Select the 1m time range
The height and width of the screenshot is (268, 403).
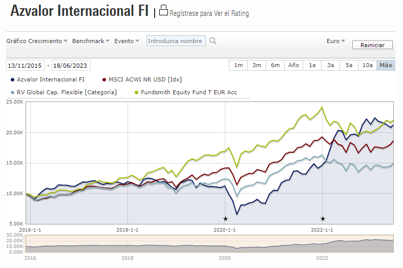pos(238,65)
